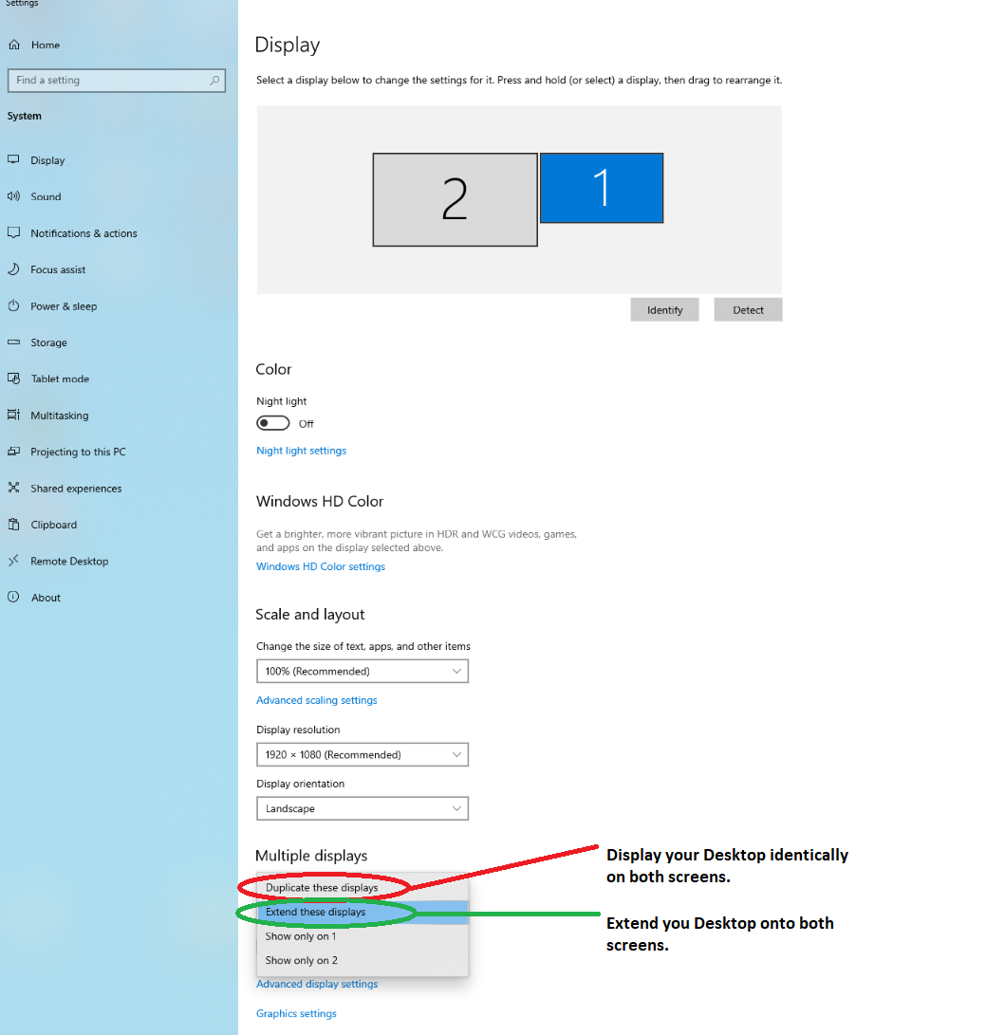
Task: Open the Display orientation dropdown
Action: click(x=362, y=808)
